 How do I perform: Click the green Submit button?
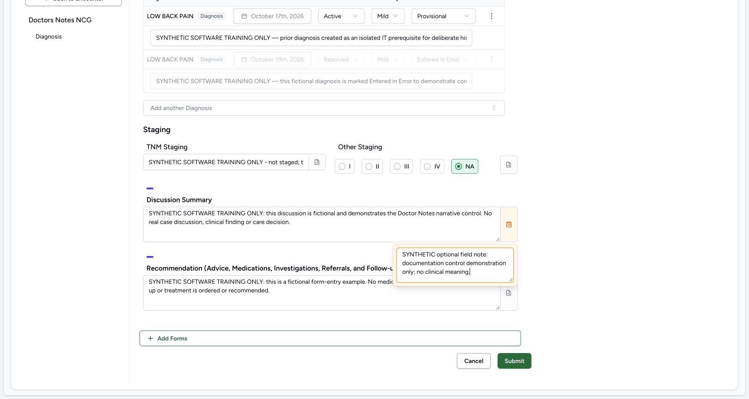click(x=515, y=361)
